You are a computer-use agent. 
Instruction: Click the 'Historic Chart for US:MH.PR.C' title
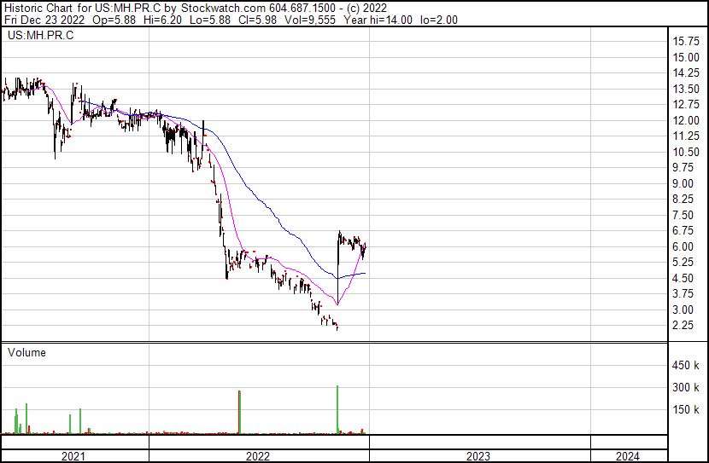coord(83,9)
